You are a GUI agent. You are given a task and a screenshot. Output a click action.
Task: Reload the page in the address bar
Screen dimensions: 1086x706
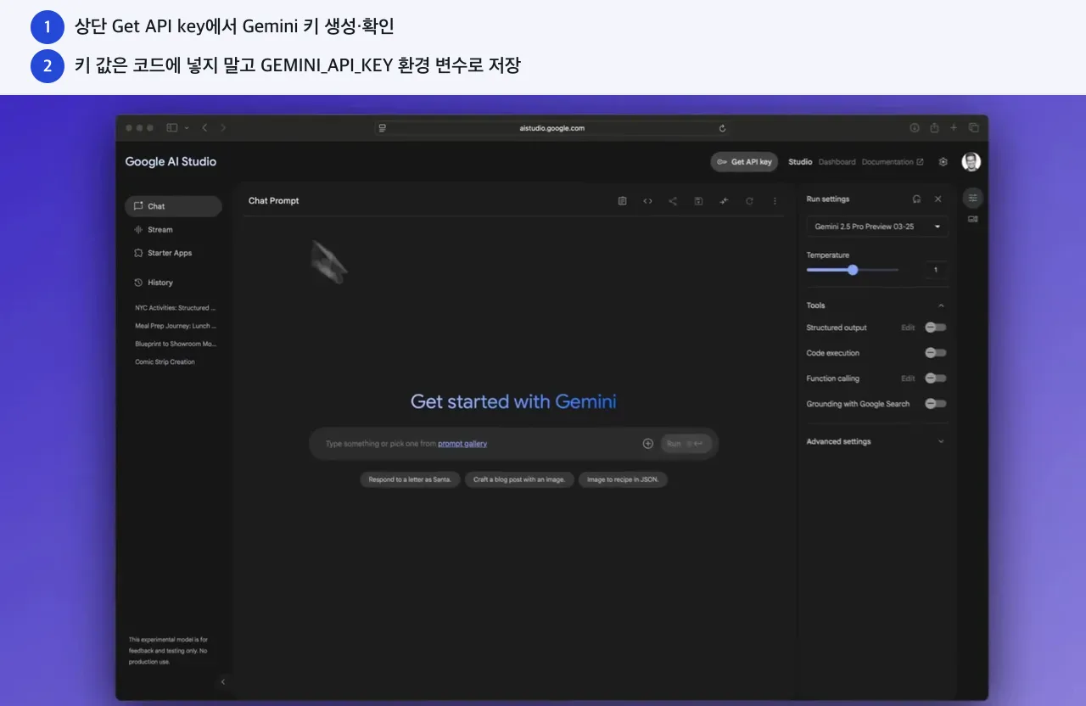pos(722,128)
